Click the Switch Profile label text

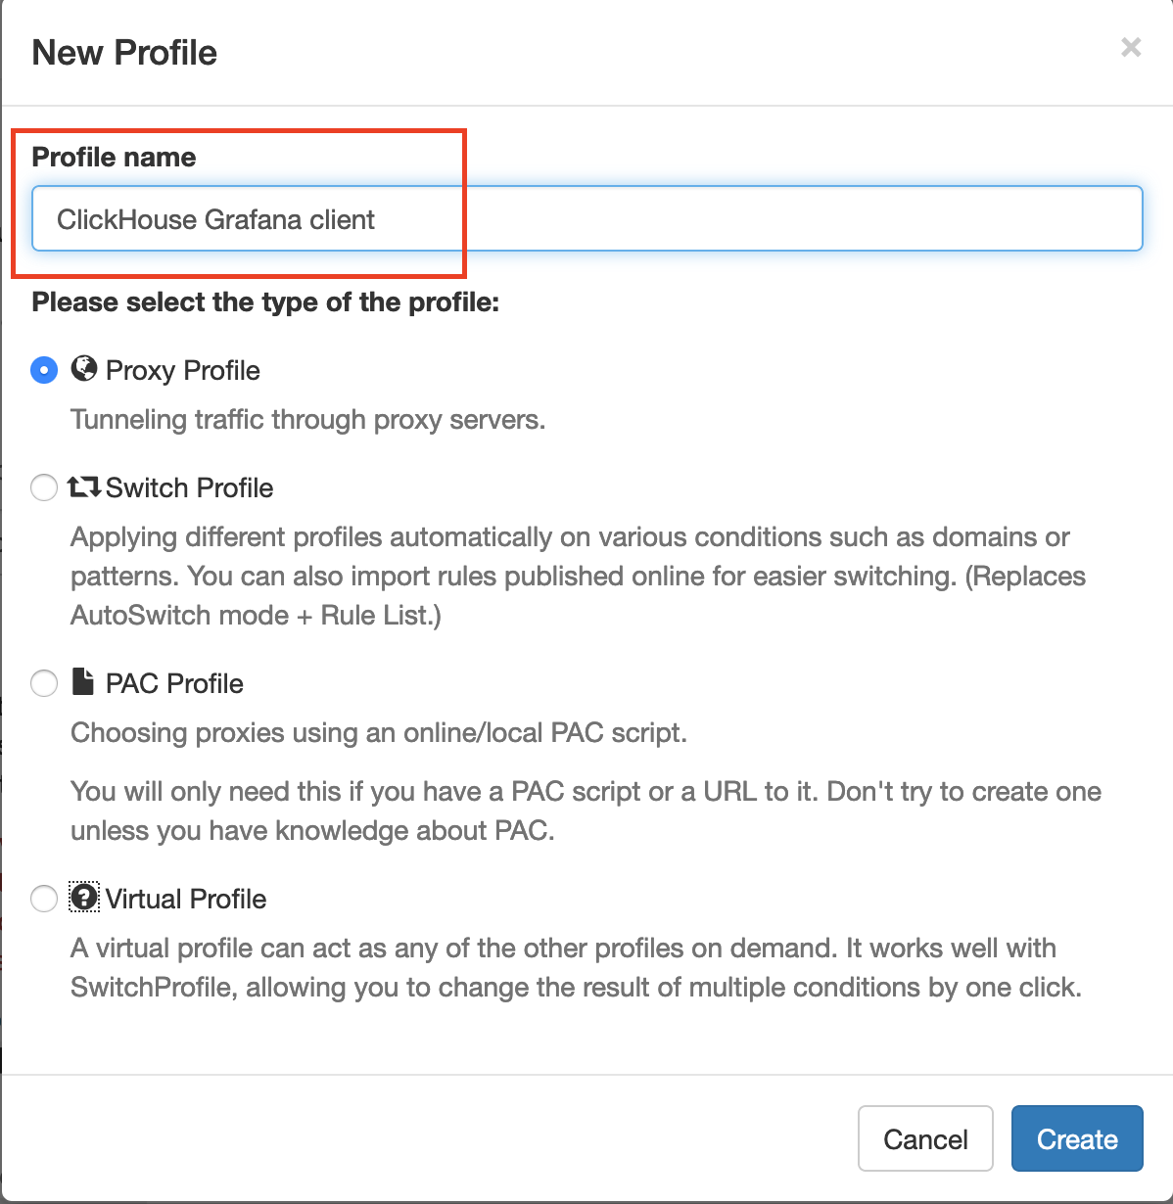click(x=190, y=487)
